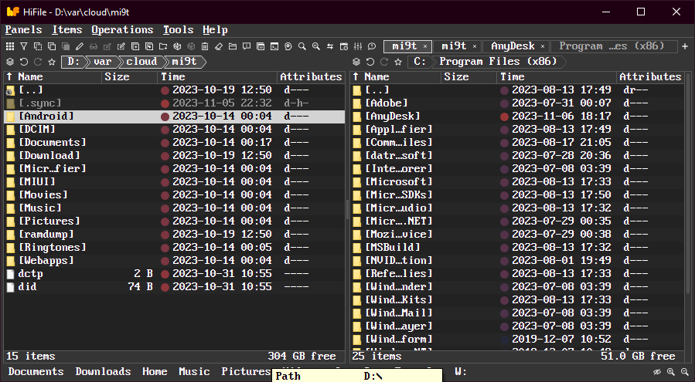Go to the Downloads bookmark link
This screenshot has width=695, height=382.
pos(103,372)
